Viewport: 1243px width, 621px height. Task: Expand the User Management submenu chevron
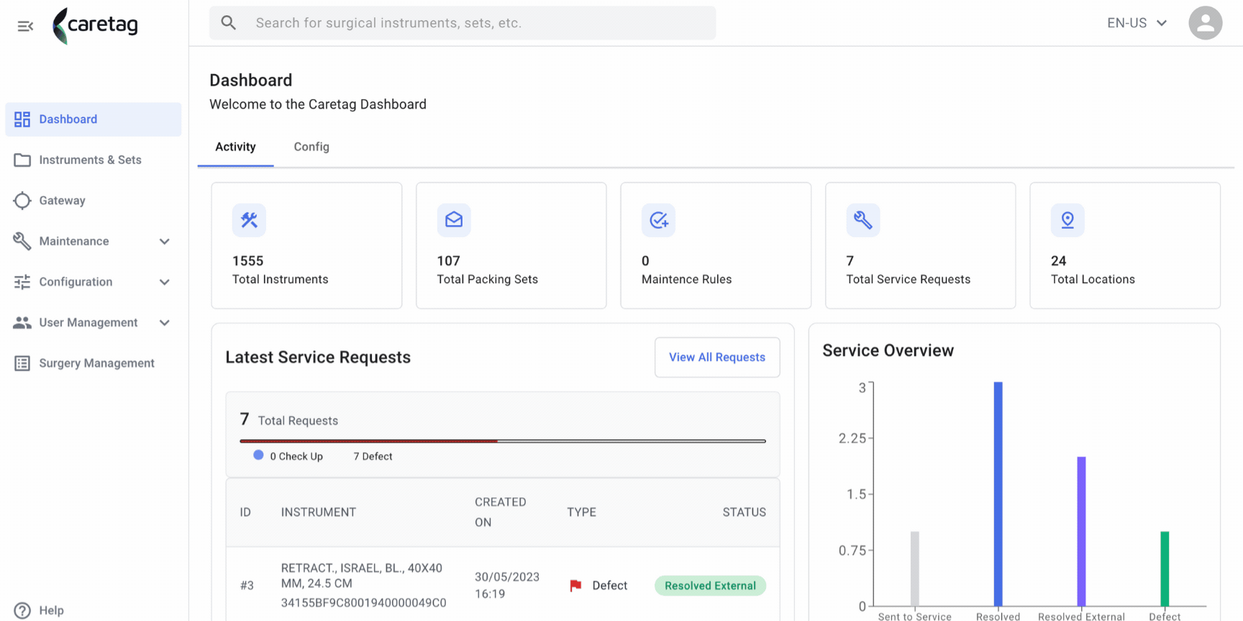pyautogui.click(x=165, y=323)
